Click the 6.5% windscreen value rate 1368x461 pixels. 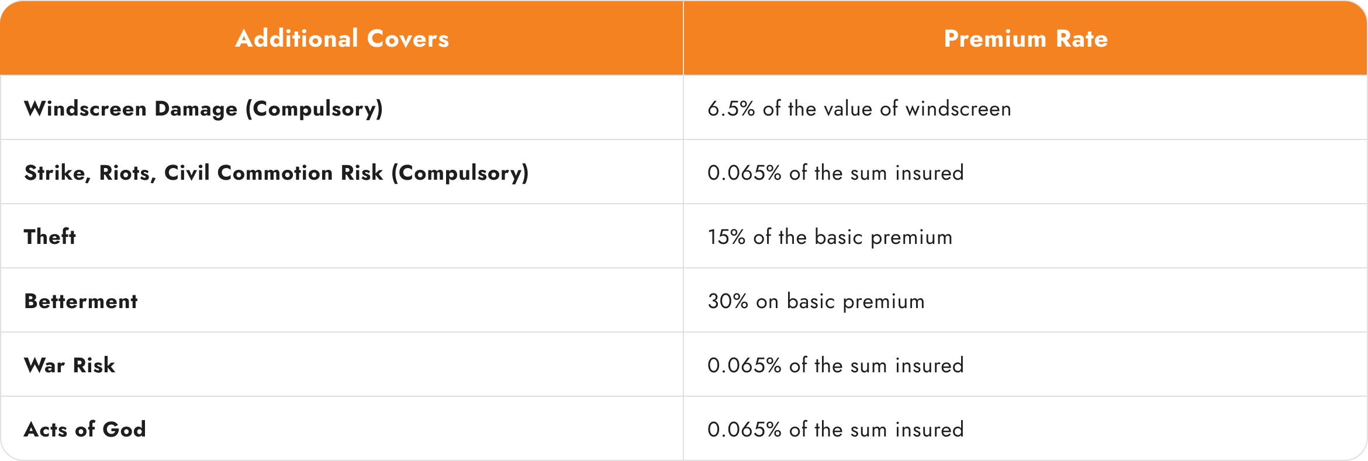pos(859,109)
